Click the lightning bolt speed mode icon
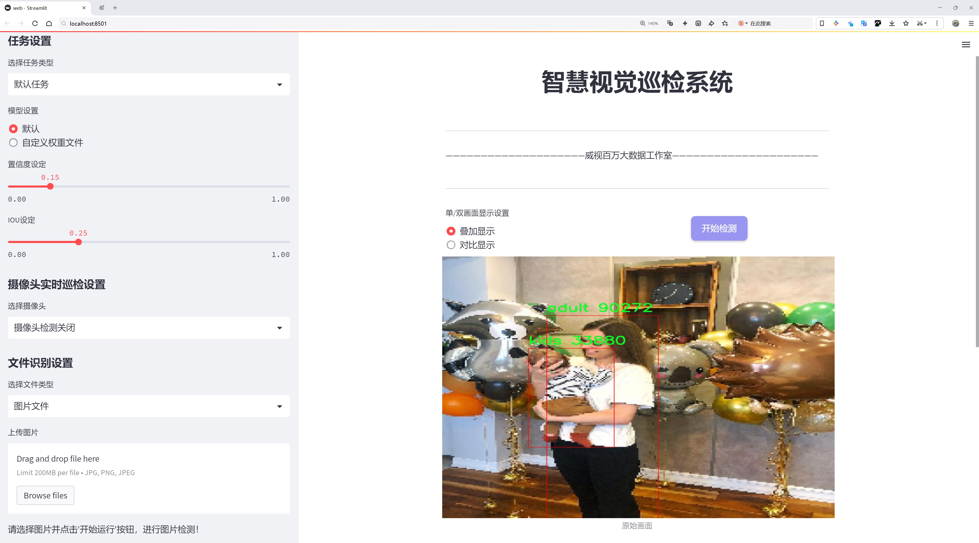The width and height of the screenshot is (979, 543). (x=685, y=23)
